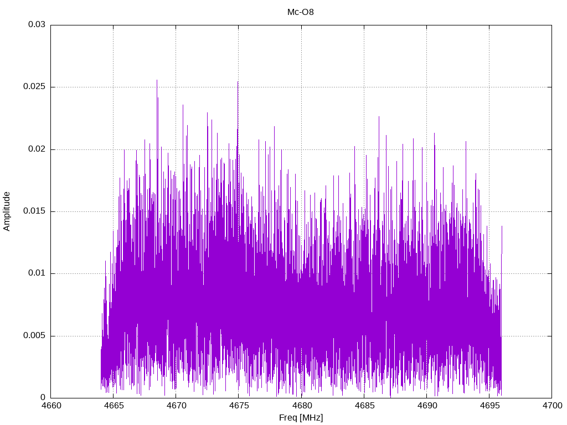The height and width of the screenshot is (425, 567).
Task: Click the 4670 x-axis tick value
Action: [176, 406]
